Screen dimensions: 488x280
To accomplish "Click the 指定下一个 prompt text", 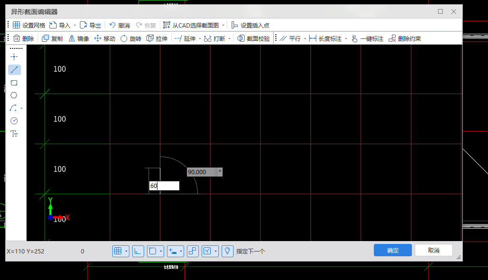I will (x=251, y=251).
